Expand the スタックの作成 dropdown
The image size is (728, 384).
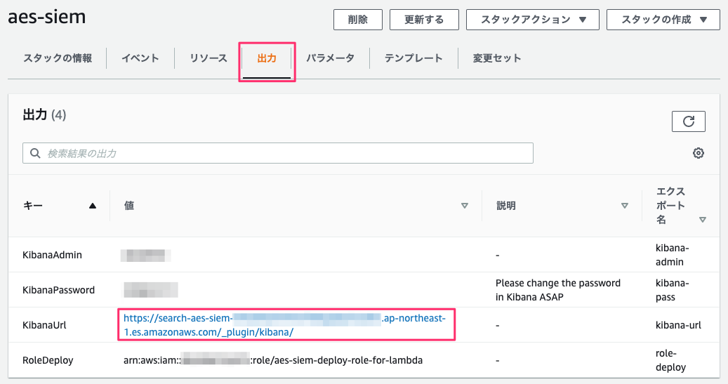click(x=663, y=20)
